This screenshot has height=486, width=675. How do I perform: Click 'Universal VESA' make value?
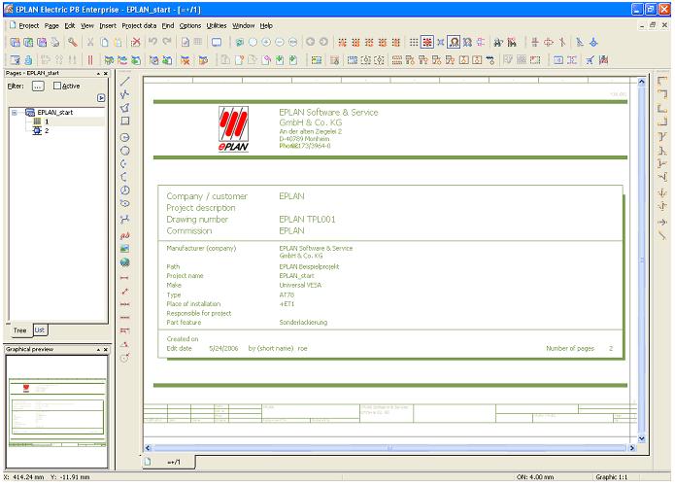[x=300, y=285]
